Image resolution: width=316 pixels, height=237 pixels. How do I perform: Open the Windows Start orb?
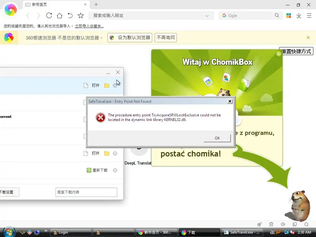pyautogui.click(x=9, y=232)
